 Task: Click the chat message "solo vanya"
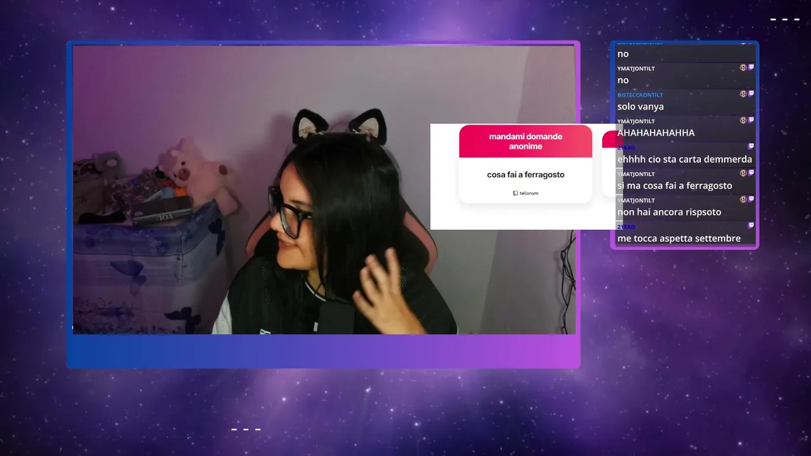[641, 106]
